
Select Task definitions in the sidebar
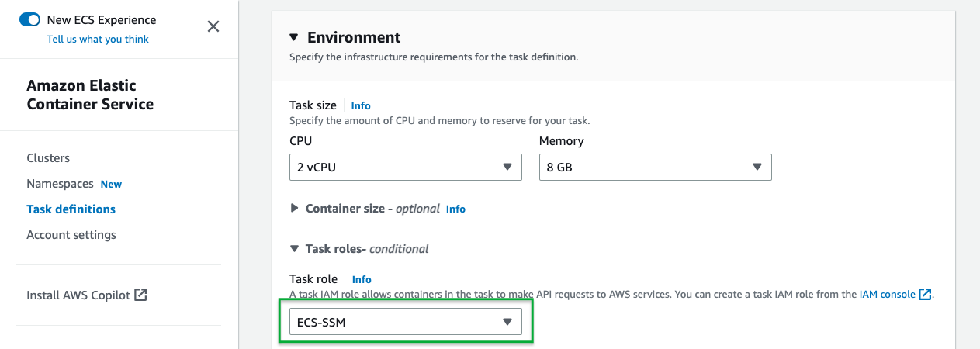coord(71,209)
